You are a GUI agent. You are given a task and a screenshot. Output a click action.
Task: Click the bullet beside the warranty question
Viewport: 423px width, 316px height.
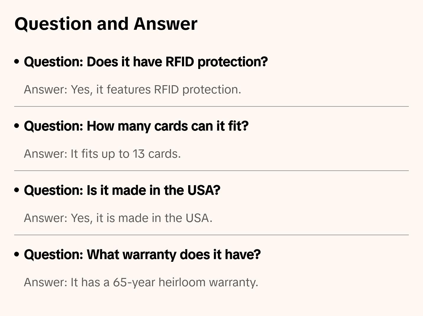pyautogui.click(x=17, y=254)
